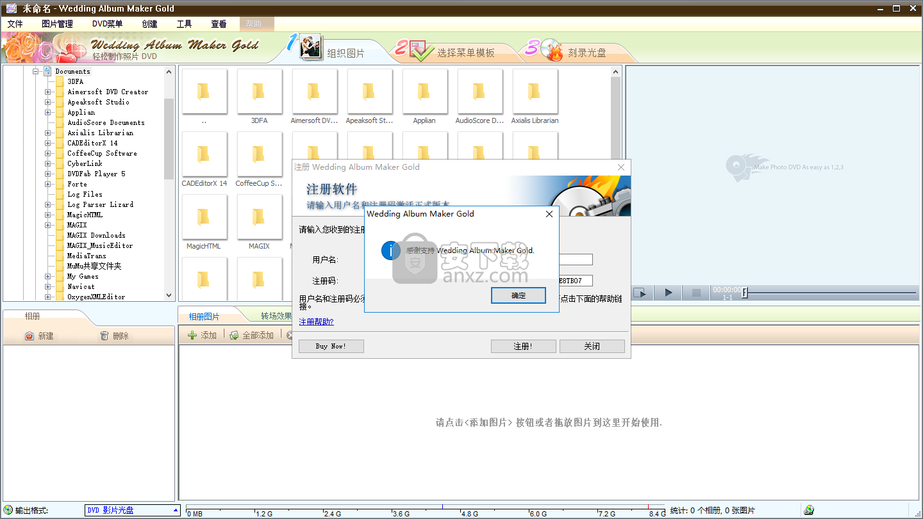
Task: Select Log Files in the tree
Action: (85, 194)
